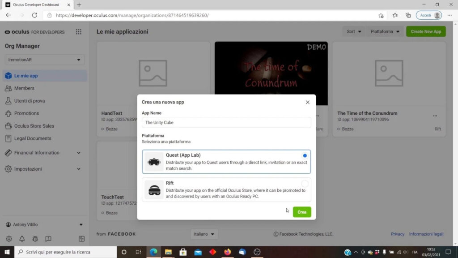Screen dimensions: 458x258
Task: Open the browser favorites list
Action: pyautogui.click(x=395, y=15)
